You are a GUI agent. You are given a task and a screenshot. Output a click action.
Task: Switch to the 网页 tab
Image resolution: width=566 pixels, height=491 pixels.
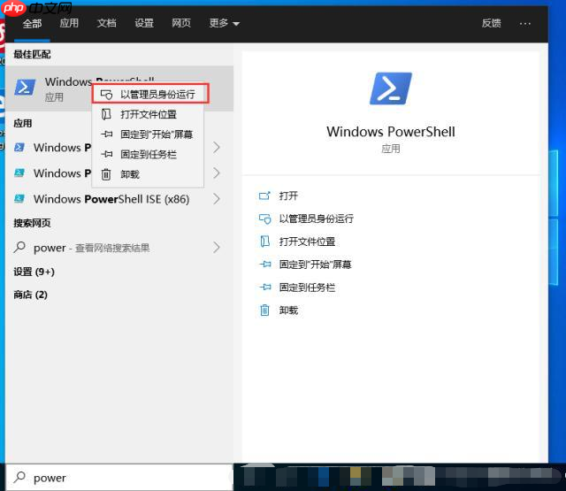[181, 23]
